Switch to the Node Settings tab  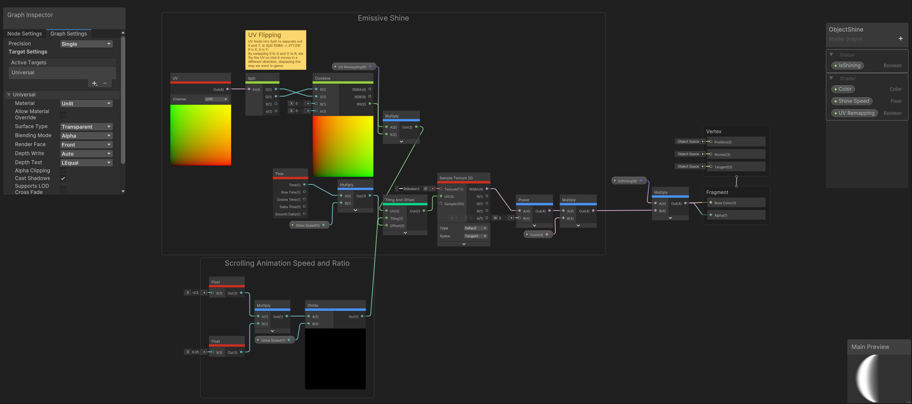[x=24, y=33]
